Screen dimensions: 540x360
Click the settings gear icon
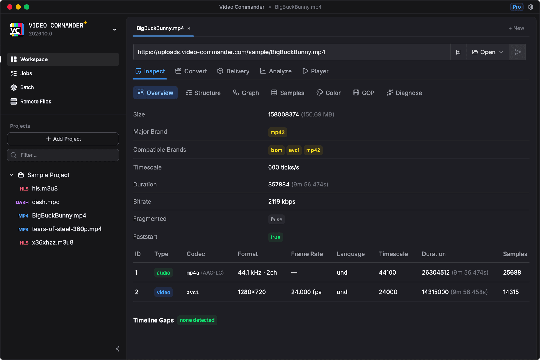(x=531, y=7)
